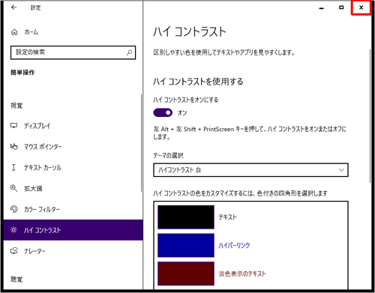Screen dimensions: 375x293
Task: Click the カラー フィルター palette icon
Action: click(14, 209)
